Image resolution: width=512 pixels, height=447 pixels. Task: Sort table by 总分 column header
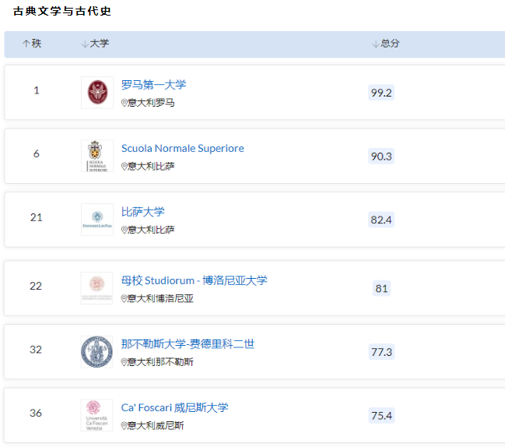(386, 44)
